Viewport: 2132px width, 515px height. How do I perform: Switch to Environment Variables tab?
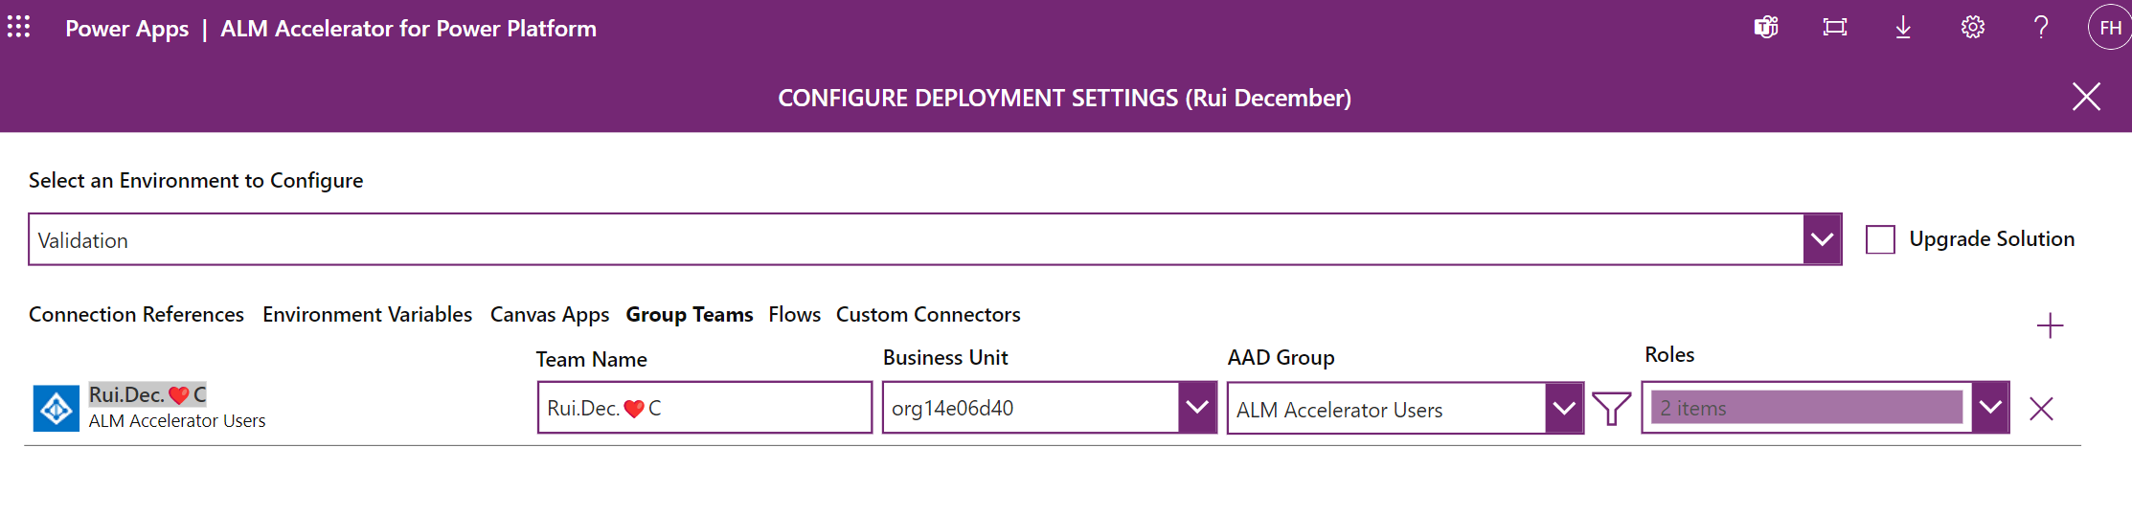click(367, 314)
